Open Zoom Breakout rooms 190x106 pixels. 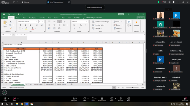pos(102,99)
